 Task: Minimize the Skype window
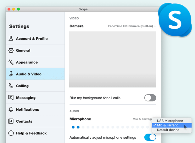pos(14,9)
